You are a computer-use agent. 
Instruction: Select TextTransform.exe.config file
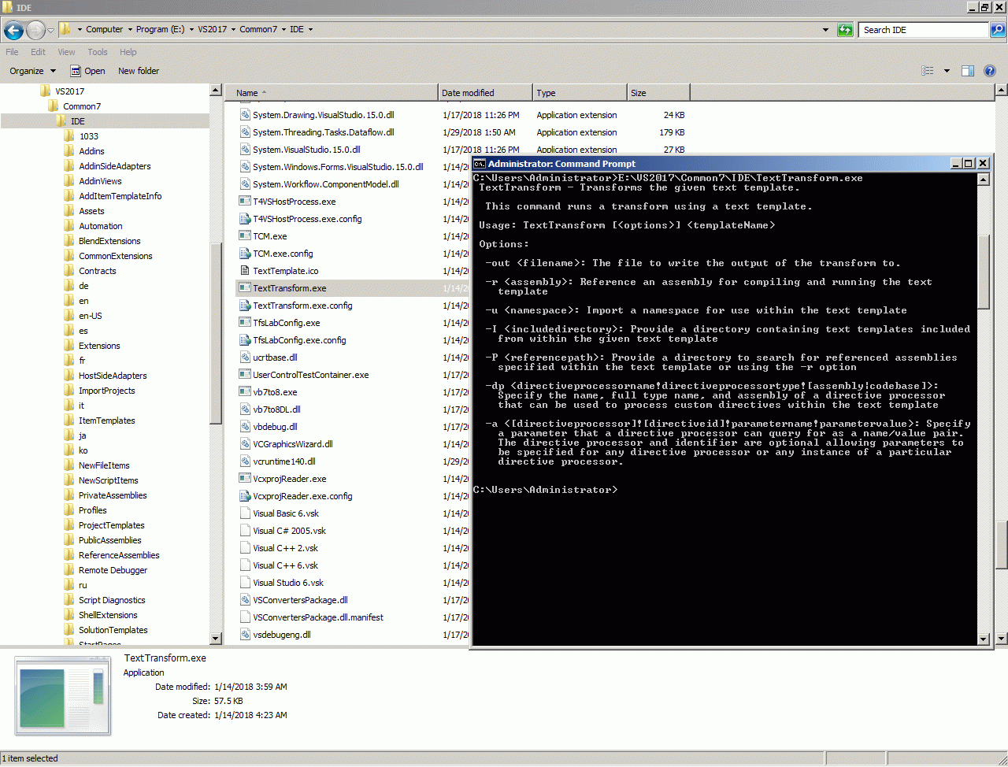[302, 306]
